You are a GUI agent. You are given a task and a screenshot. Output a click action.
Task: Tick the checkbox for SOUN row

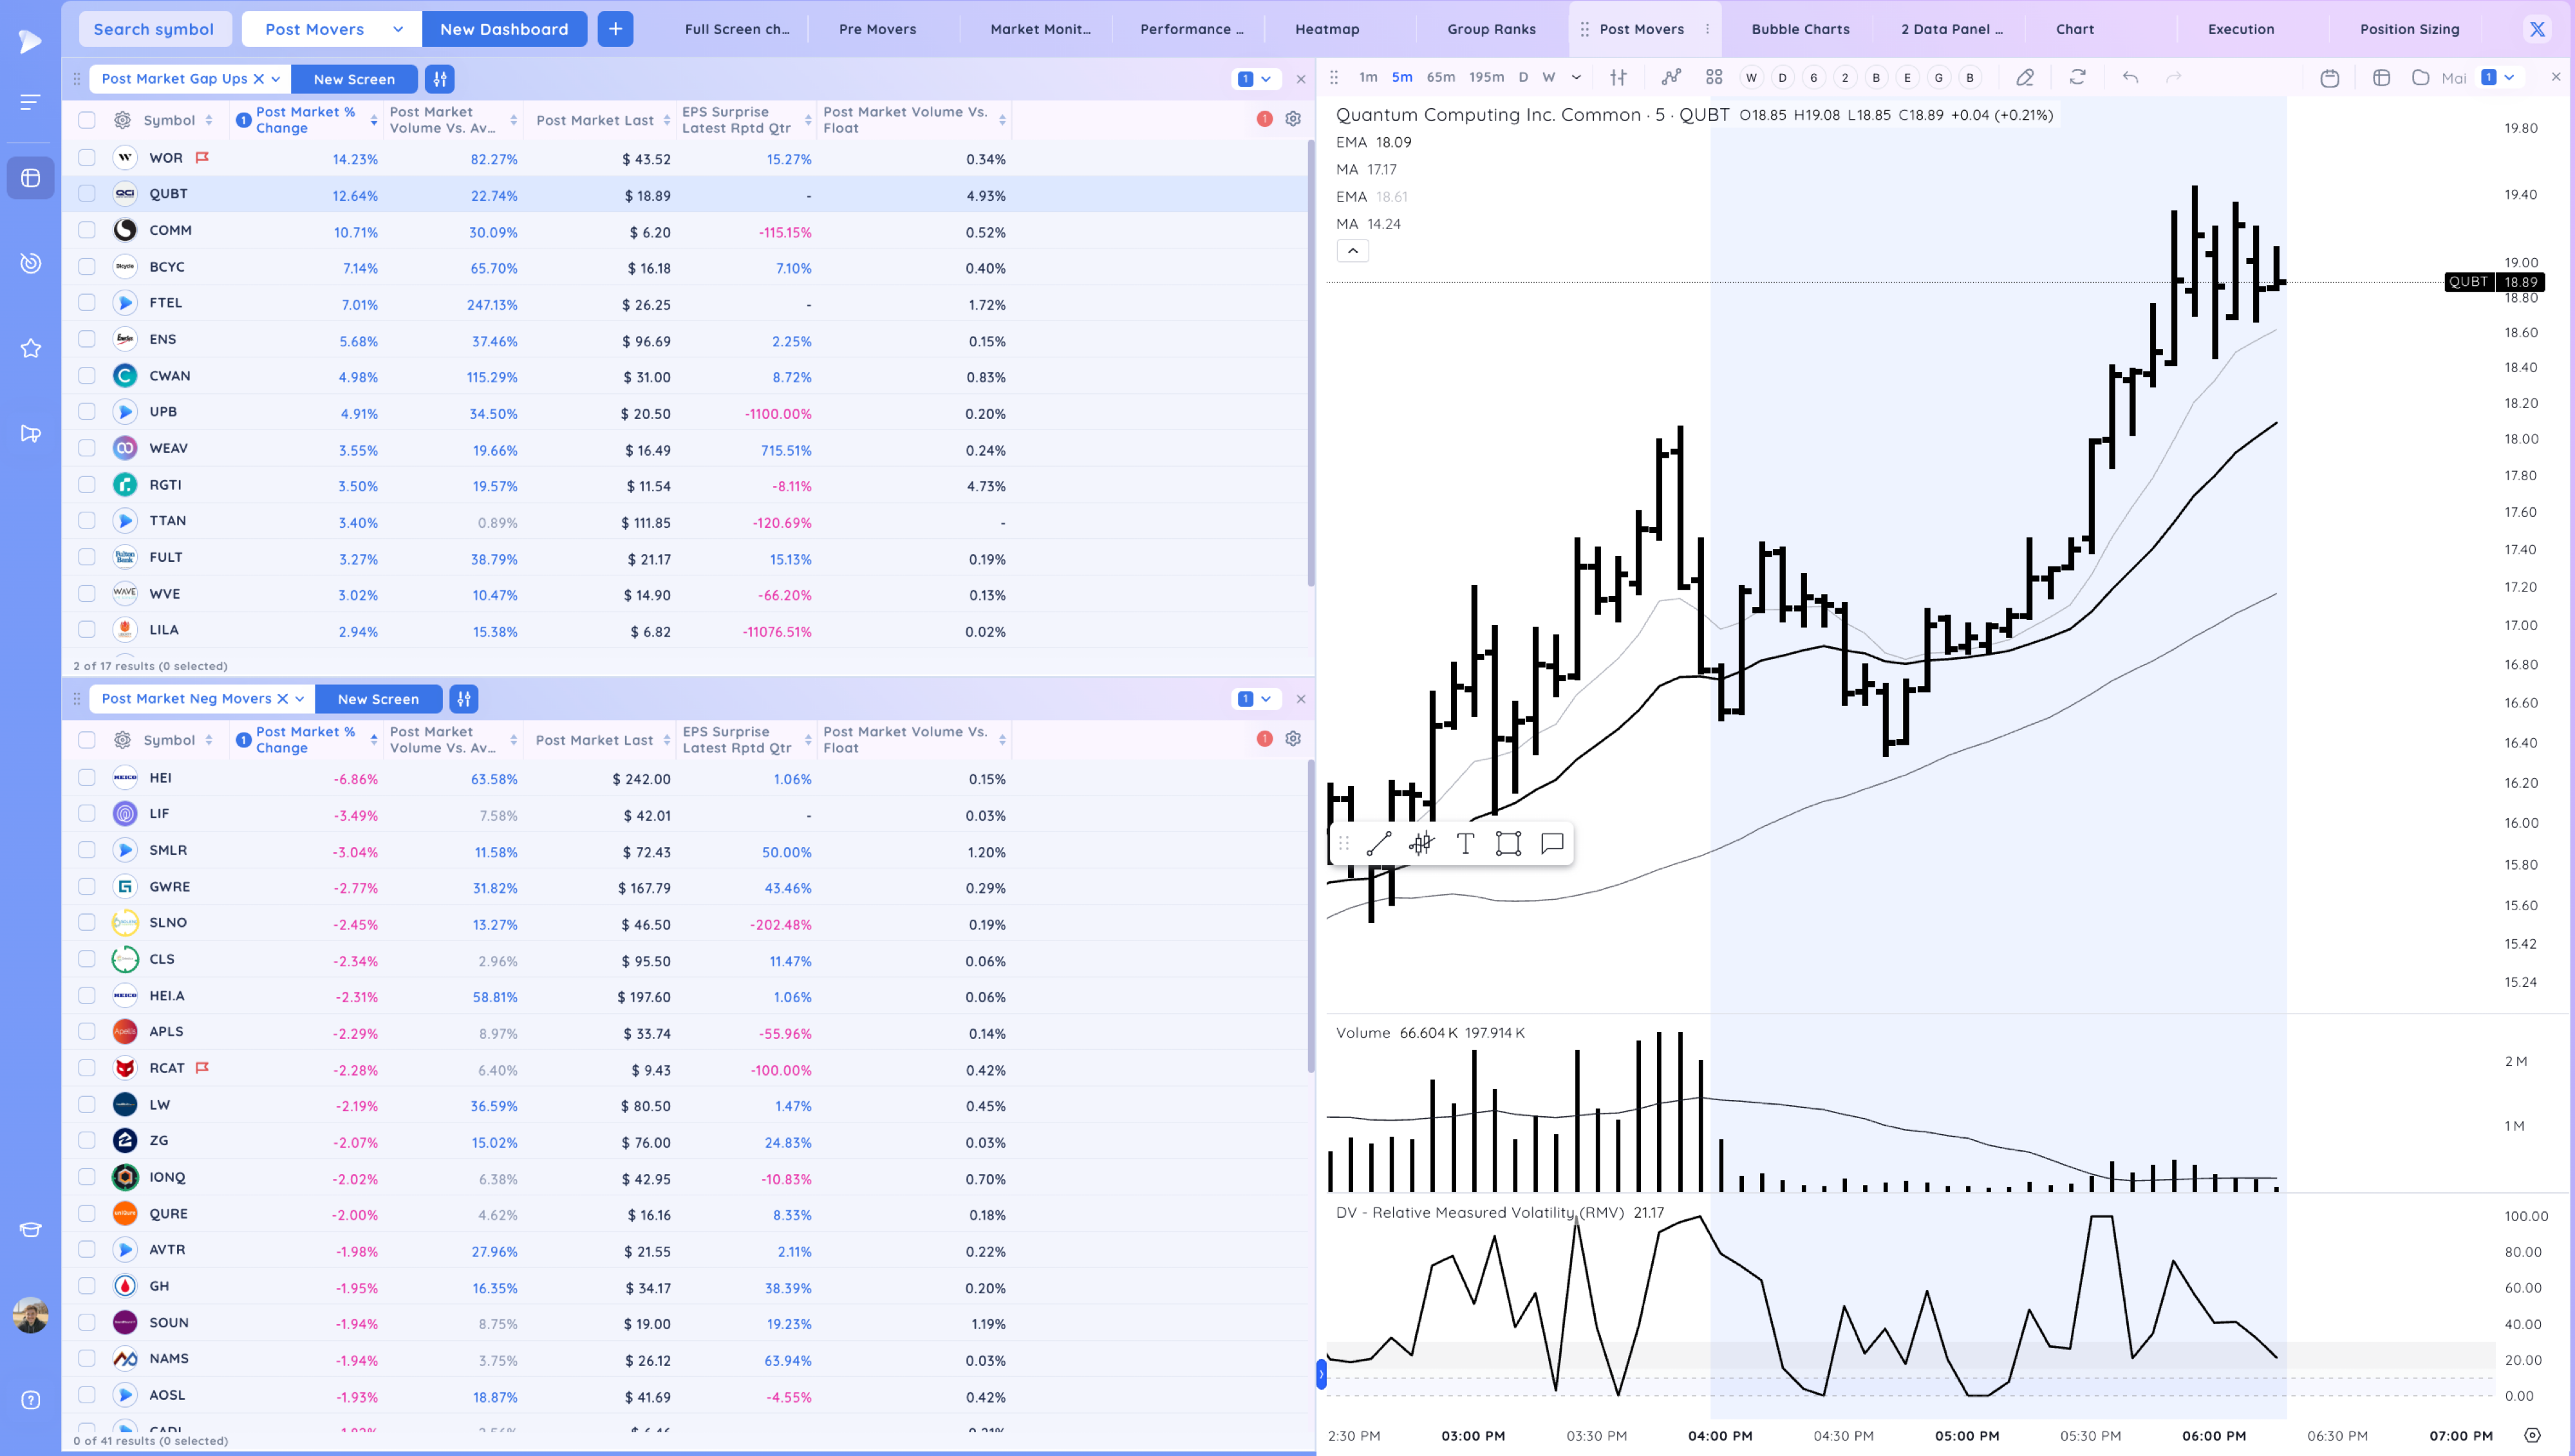[x=87, y=1322]
